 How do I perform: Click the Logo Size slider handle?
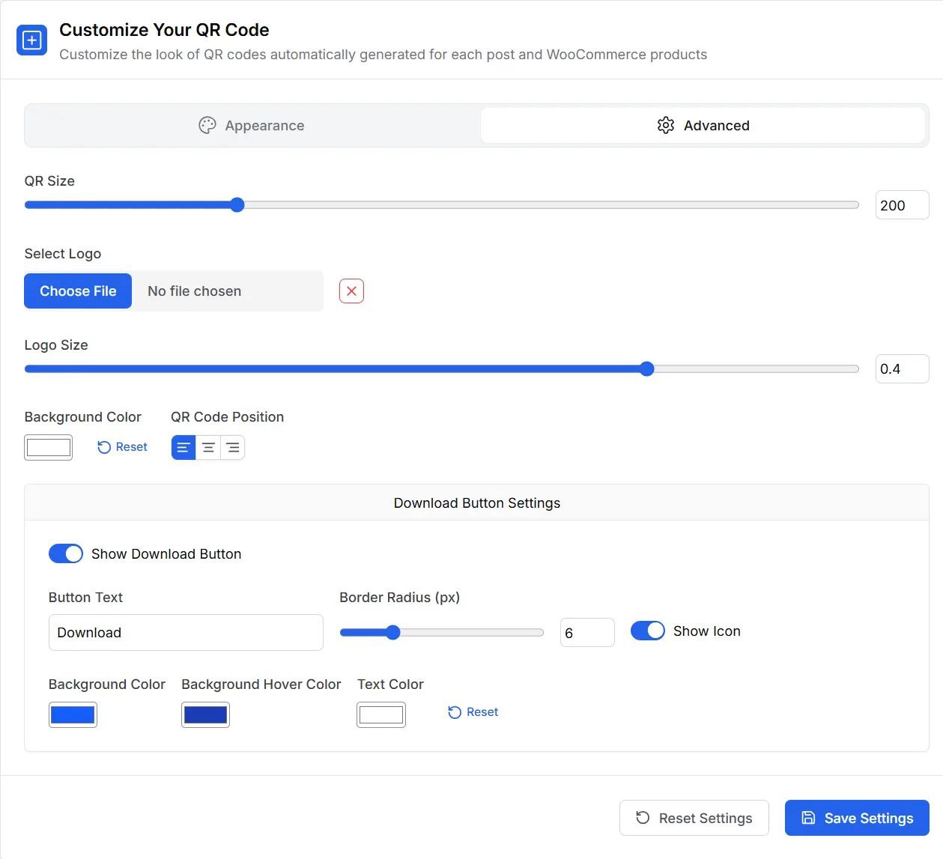click(x=647, y=368)
